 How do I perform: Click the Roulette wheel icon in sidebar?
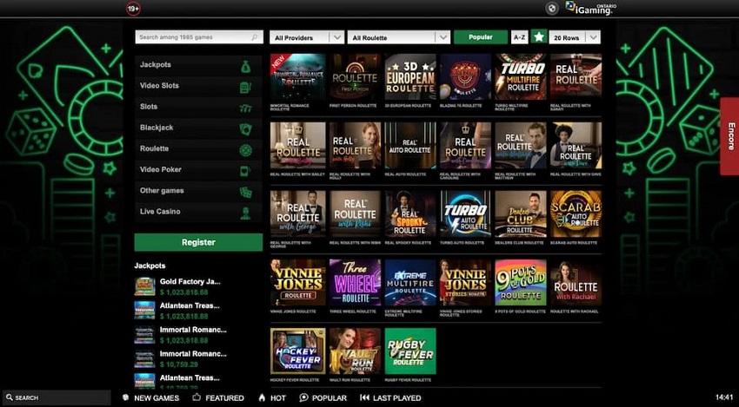tap(245, 150)
